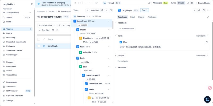Click Run in Studio button
This screenshot has height=106, width=213.
(203, 3)
